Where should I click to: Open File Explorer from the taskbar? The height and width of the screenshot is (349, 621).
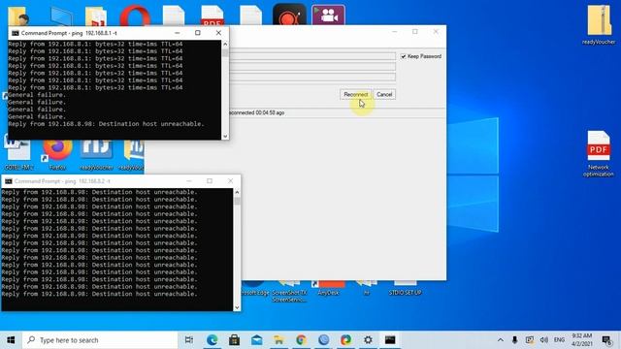pyautogui.click(x=278, y=340)
